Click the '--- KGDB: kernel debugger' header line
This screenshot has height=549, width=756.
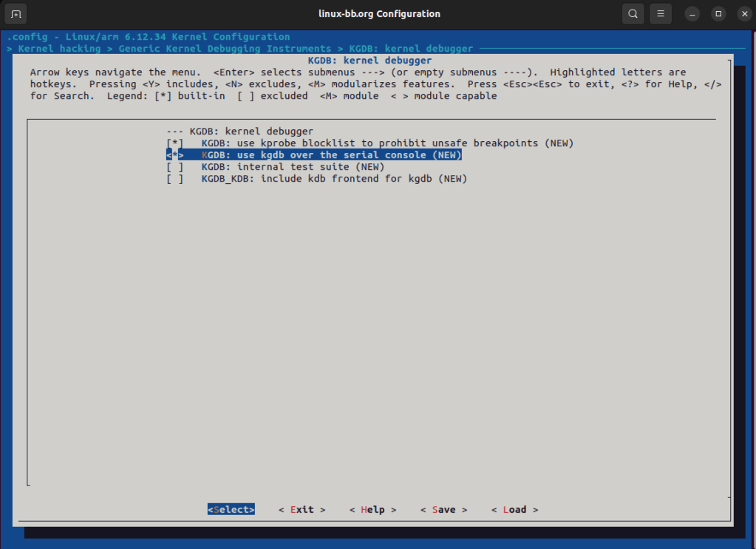(239, 132)
